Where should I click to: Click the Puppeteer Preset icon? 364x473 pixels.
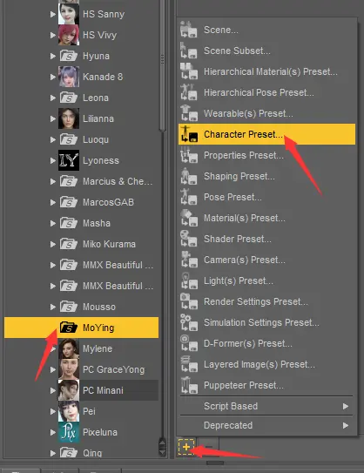[188, 385]
